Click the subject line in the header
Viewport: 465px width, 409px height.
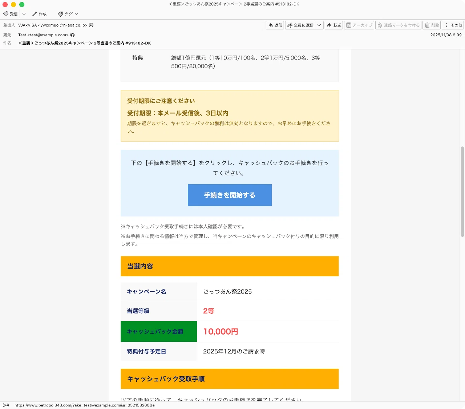(85, 43)
